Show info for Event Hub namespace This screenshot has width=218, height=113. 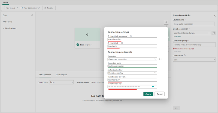pos(131,36)
